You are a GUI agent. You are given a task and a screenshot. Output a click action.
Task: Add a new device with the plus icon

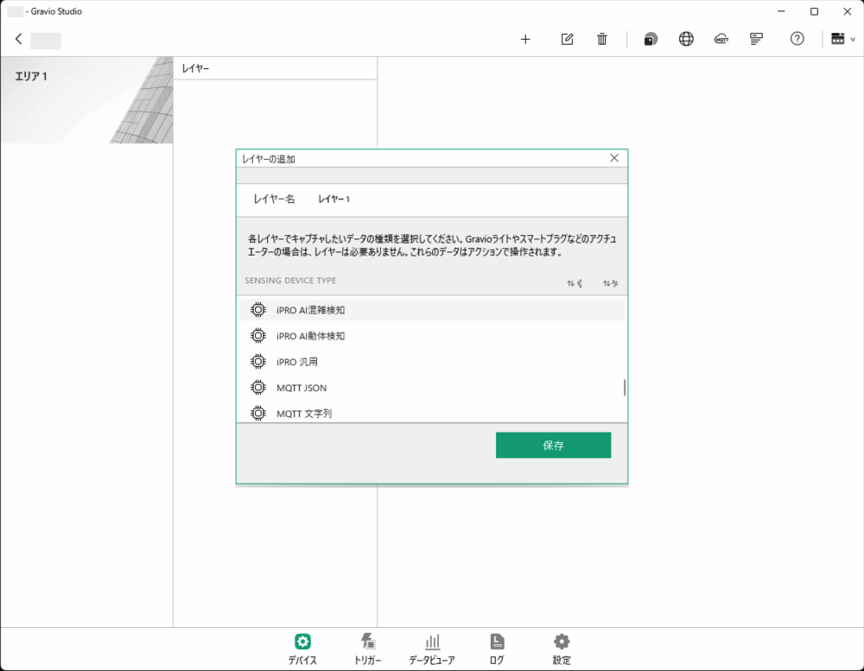[x=525, y=39]
